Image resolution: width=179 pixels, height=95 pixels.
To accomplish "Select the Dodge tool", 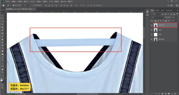I will pos(2,54).
